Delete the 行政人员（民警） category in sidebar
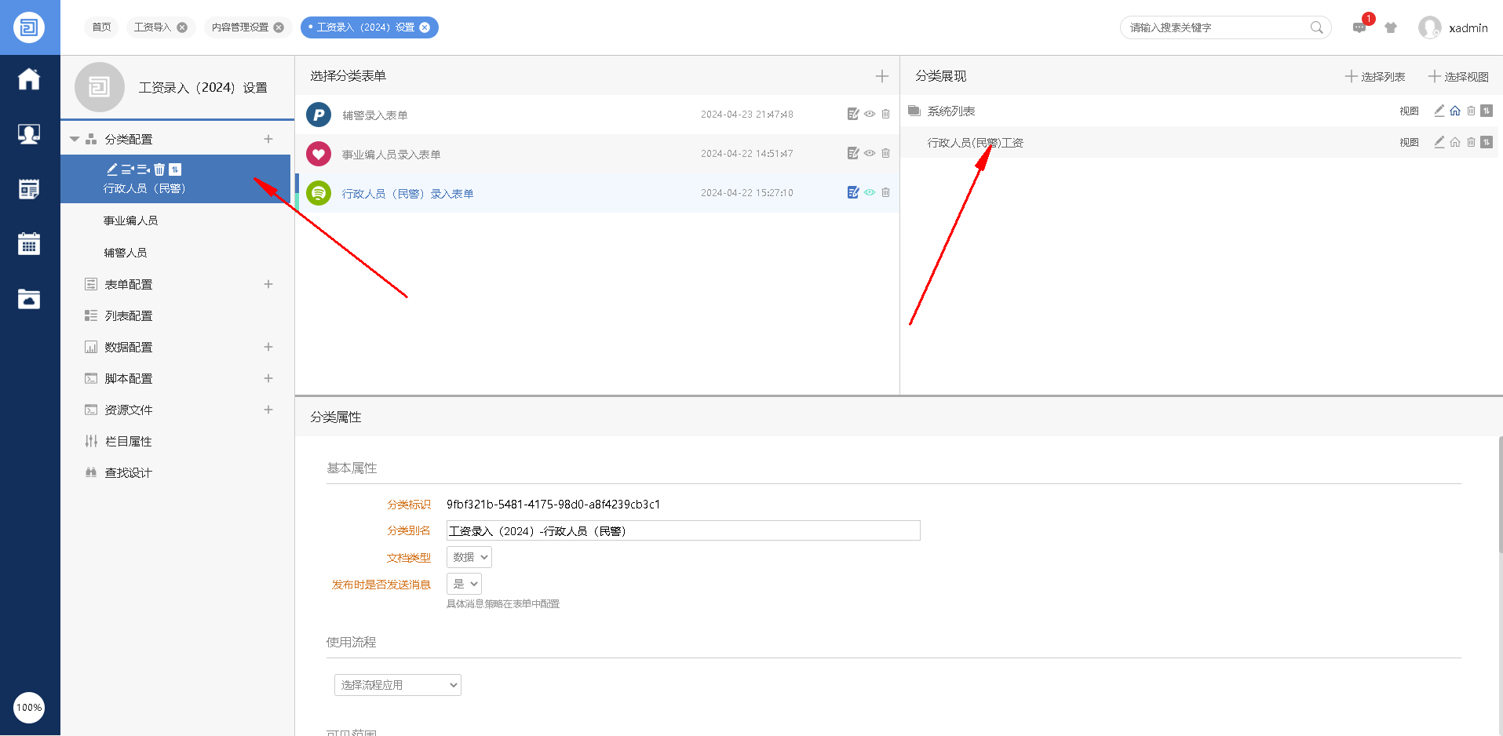 click(159, 169)
